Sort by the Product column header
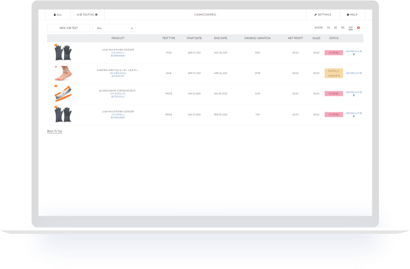This screenshot has height=269, width=410. (118, 38)
